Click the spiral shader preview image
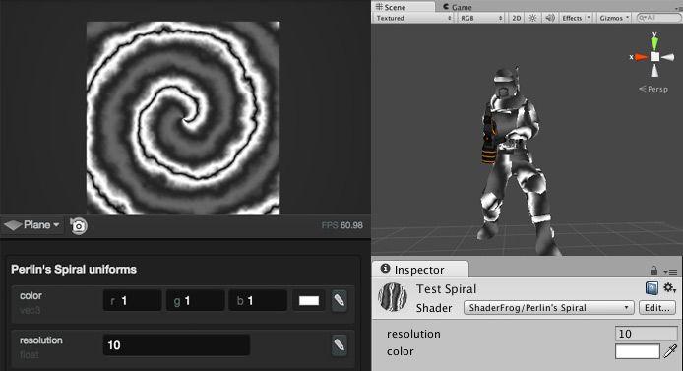The image size is (683, 371). tap(183, 117)
